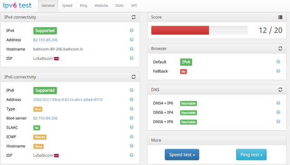Click the Browser Default IPv4 badge

[186, 62]
